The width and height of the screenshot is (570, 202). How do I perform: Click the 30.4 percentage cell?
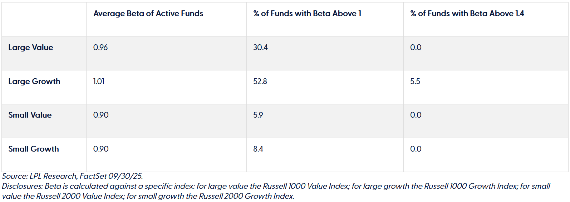click(x=260, y=48)
